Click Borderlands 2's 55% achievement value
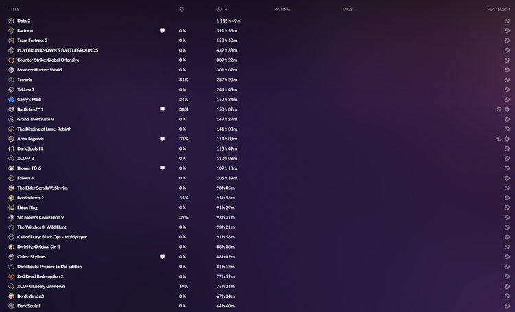Viewport: 515px width, 312px height. click(184, 198)
